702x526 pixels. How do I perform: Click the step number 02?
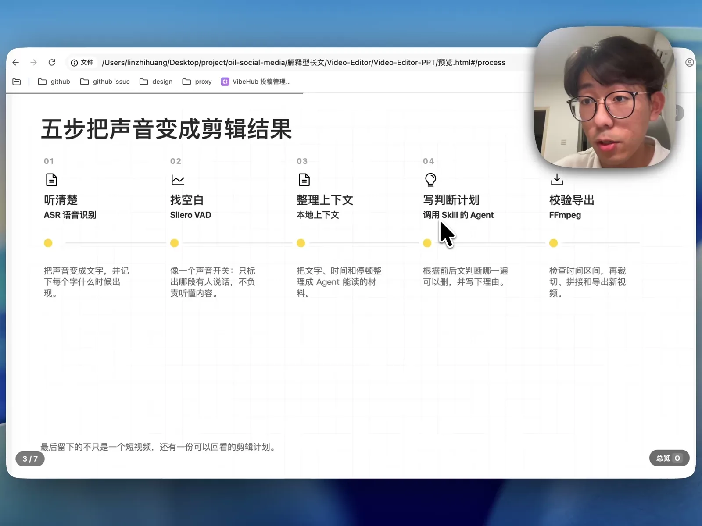pos(175,161)
